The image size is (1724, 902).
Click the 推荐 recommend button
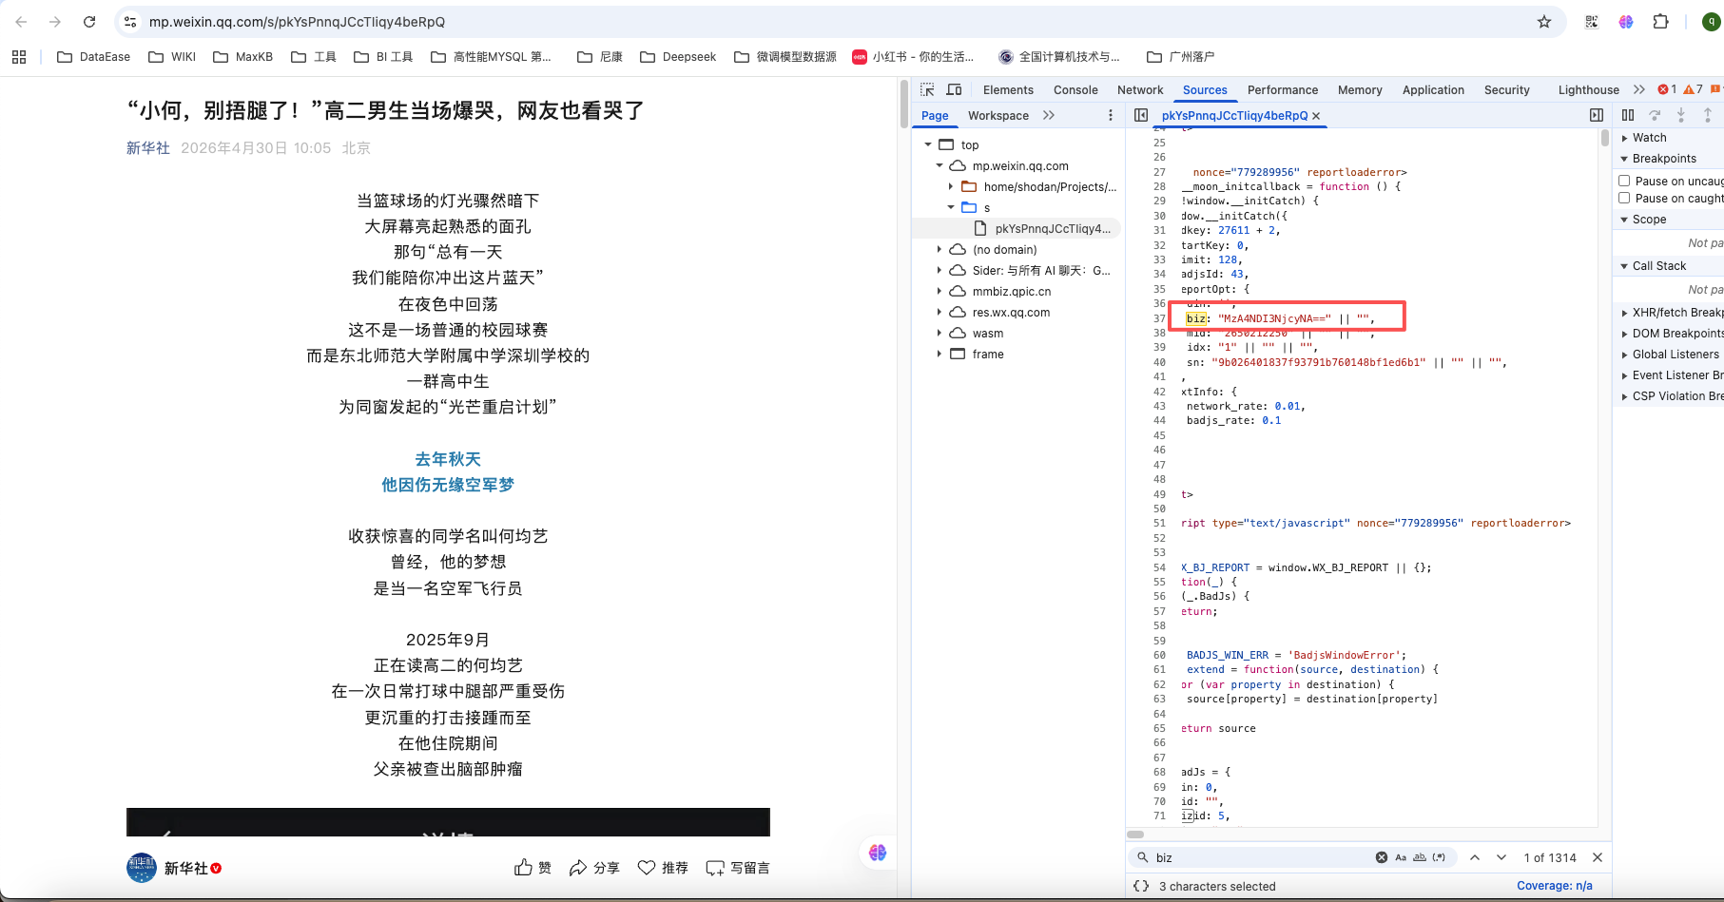tap(663, 868)
